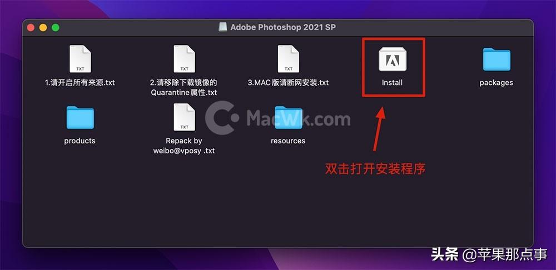Image resolution: width=556 pixels, height=270 pixels.
Task: Click the Repack by weibo@vposy .txt name
Action: click(183, 146)
